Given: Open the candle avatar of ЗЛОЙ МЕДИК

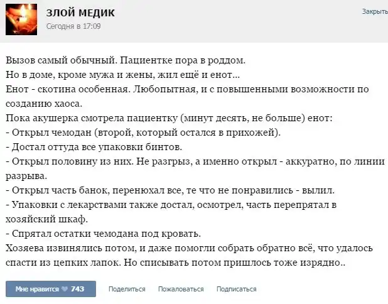Looking at the screenshot, I should tap(21, 19).
